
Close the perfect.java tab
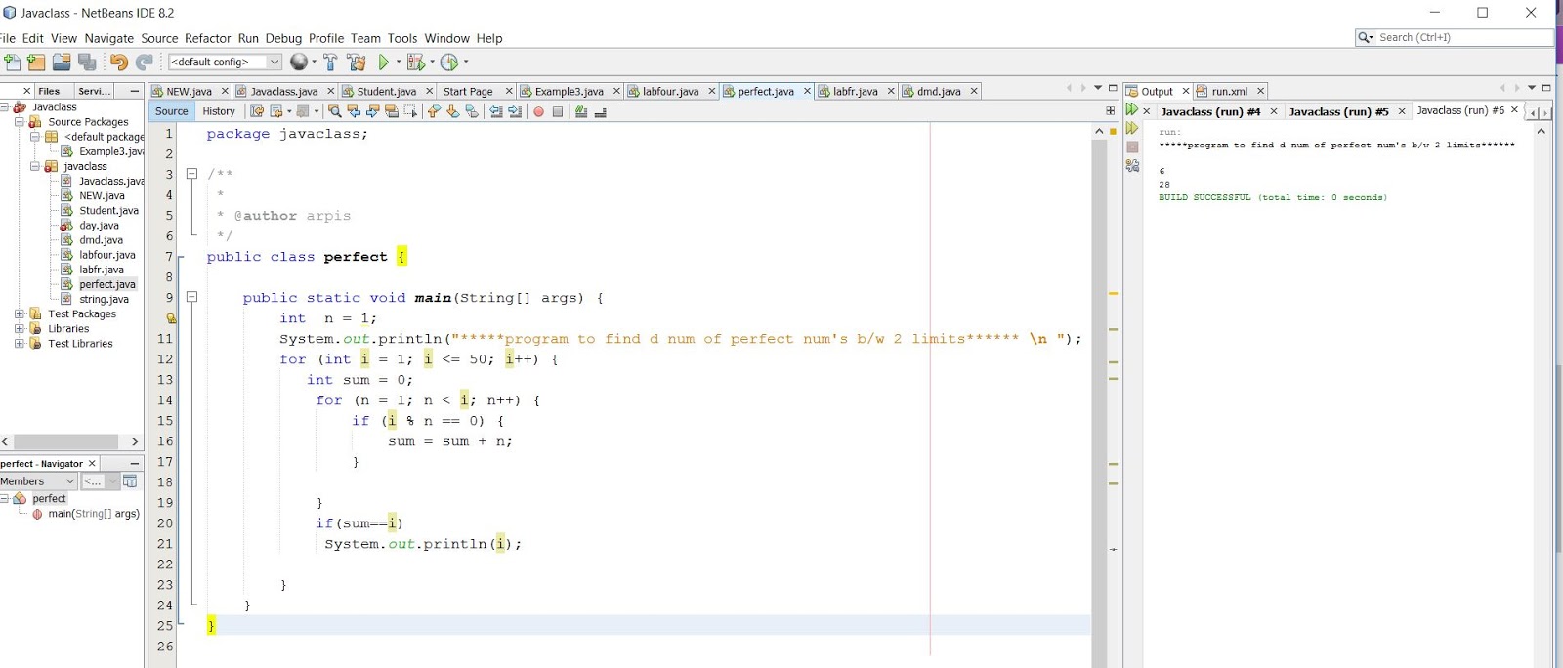807,91
